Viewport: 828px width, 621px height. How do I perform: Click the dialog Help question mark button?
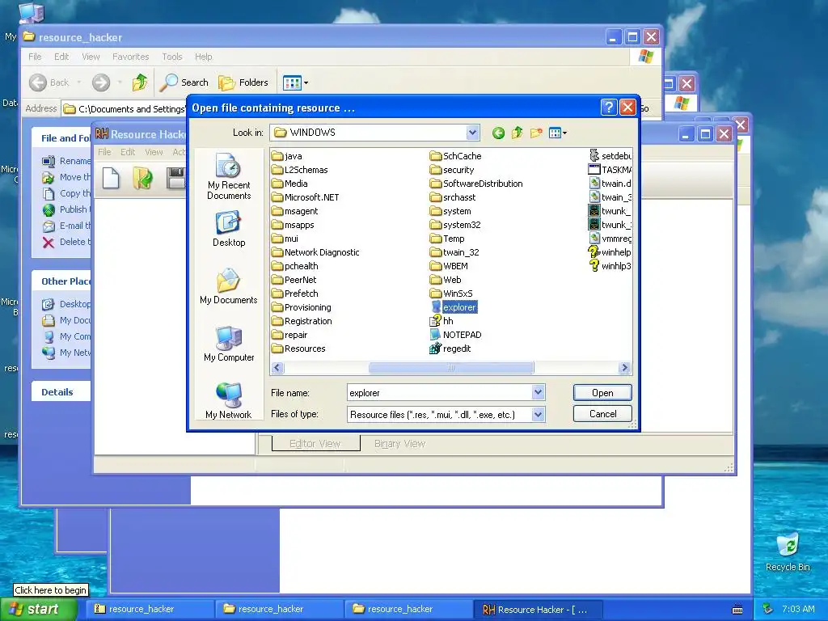pyautogui.click(x=608, y=108)
